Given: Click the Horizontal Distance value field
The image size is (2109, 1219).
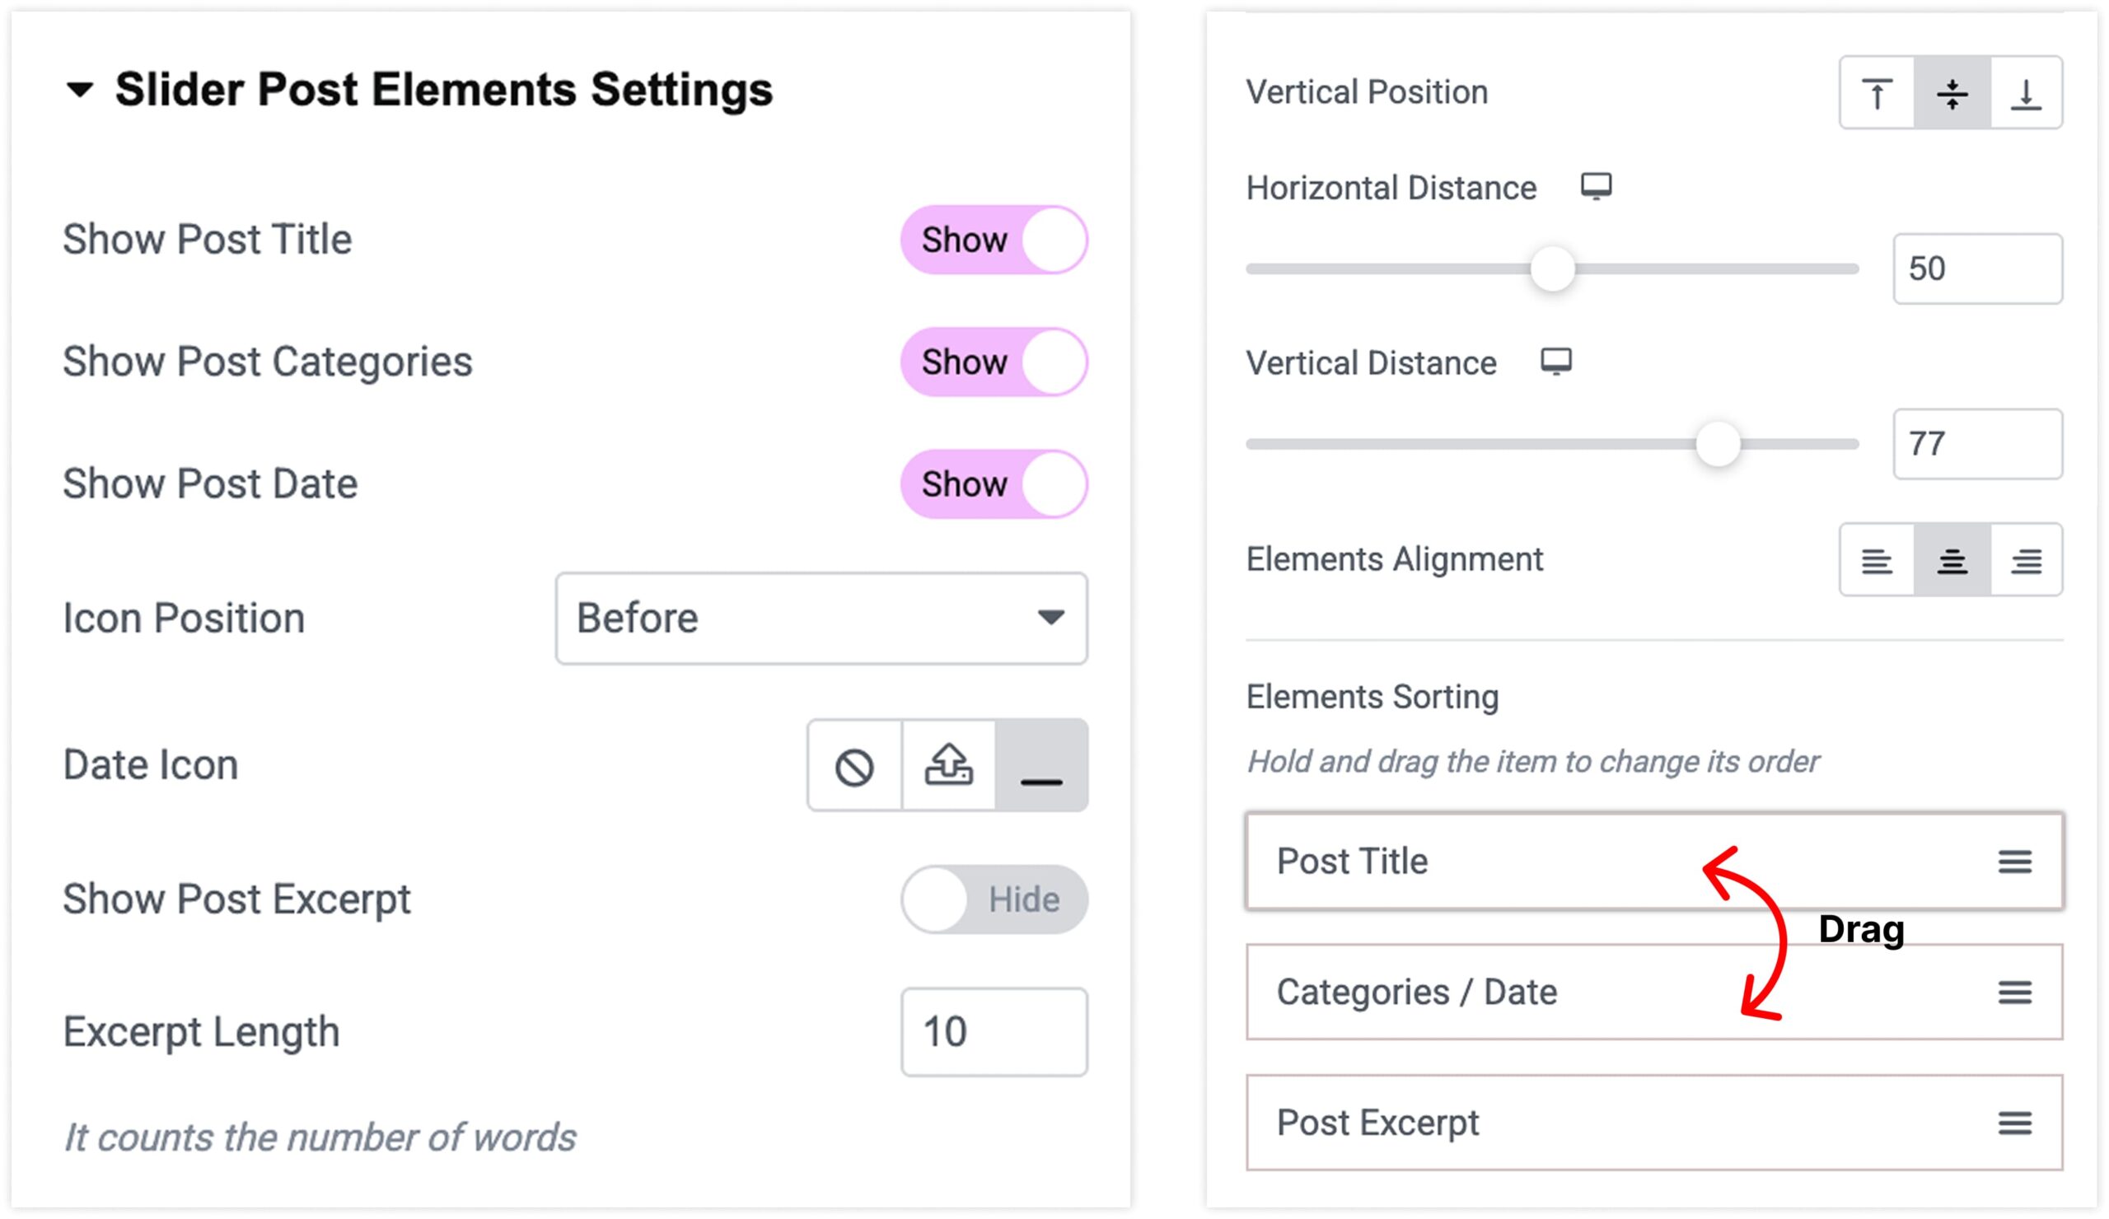Looking at the screenshot, I should 1978,269.
